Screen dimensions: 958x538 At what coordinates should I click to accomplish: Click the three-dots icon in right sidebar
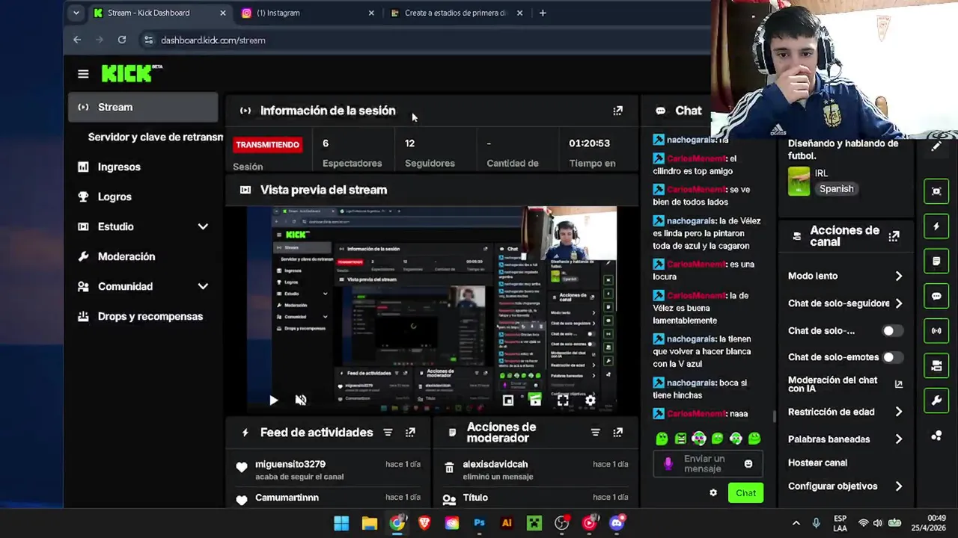[936, 436]
